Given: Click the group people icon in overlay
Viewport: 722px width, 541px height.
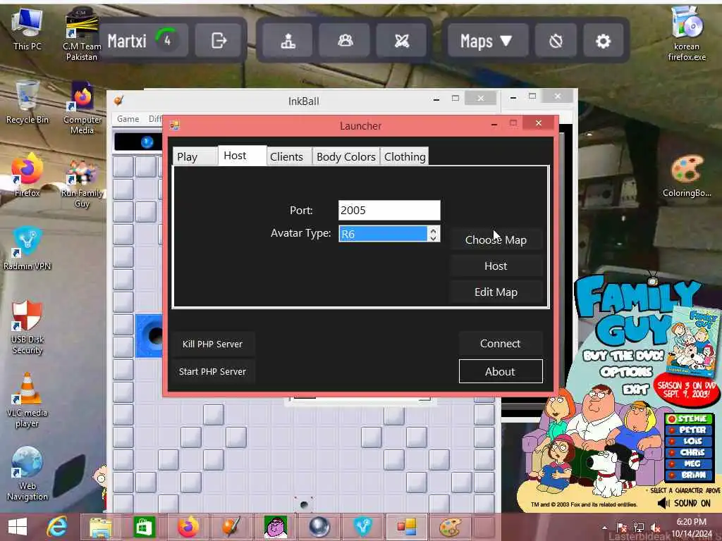Looking at the screenshot, I should click(345, 41).
